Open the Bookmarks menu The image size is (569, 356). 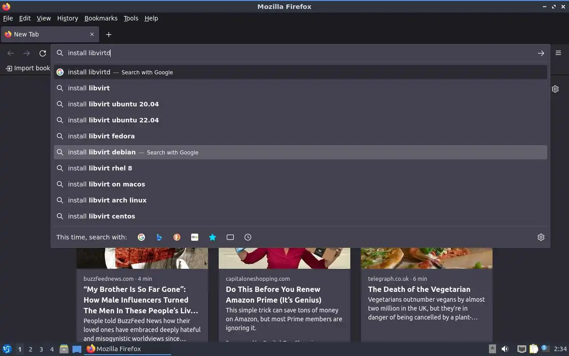pos(101,18)
